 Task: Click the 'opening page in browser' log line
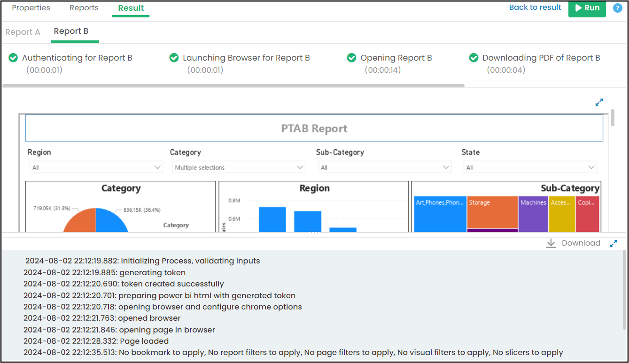pyautogui.click(x=119, y=330)
